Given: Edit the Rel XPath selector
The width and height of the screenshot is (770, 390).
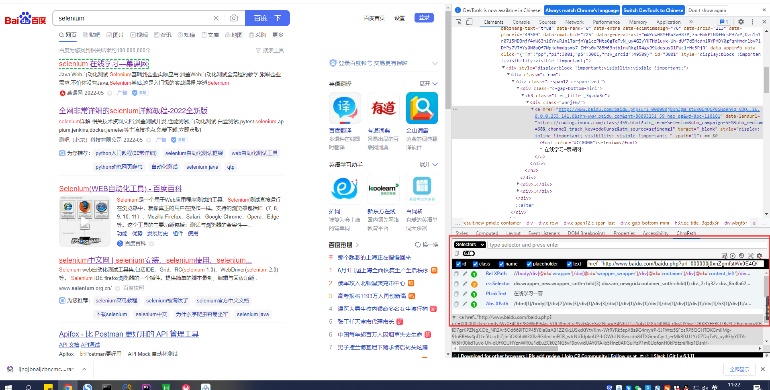Looking at the screenshot, I should click(465, 274).
